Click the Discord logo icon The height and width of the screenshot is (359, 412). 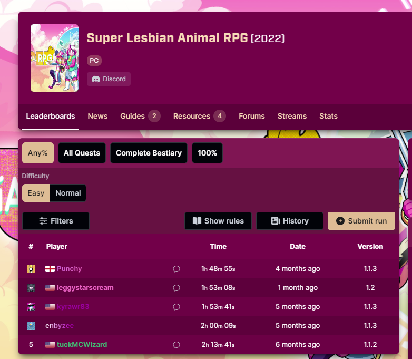click(x=96, y=79)
